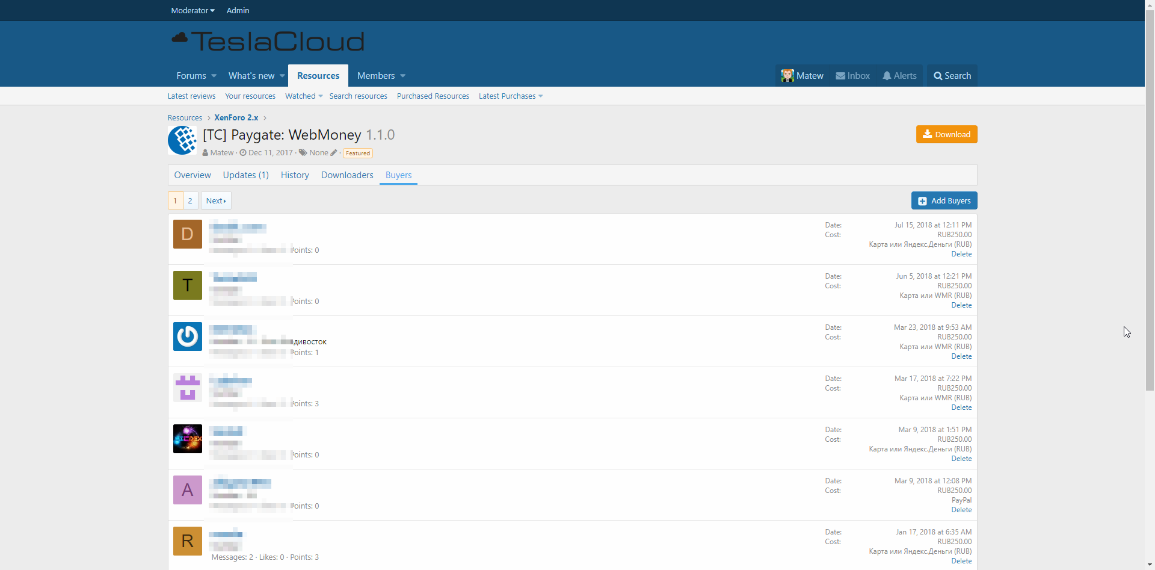Expand the Watched submenu
1155x570 pixels.
320,96
